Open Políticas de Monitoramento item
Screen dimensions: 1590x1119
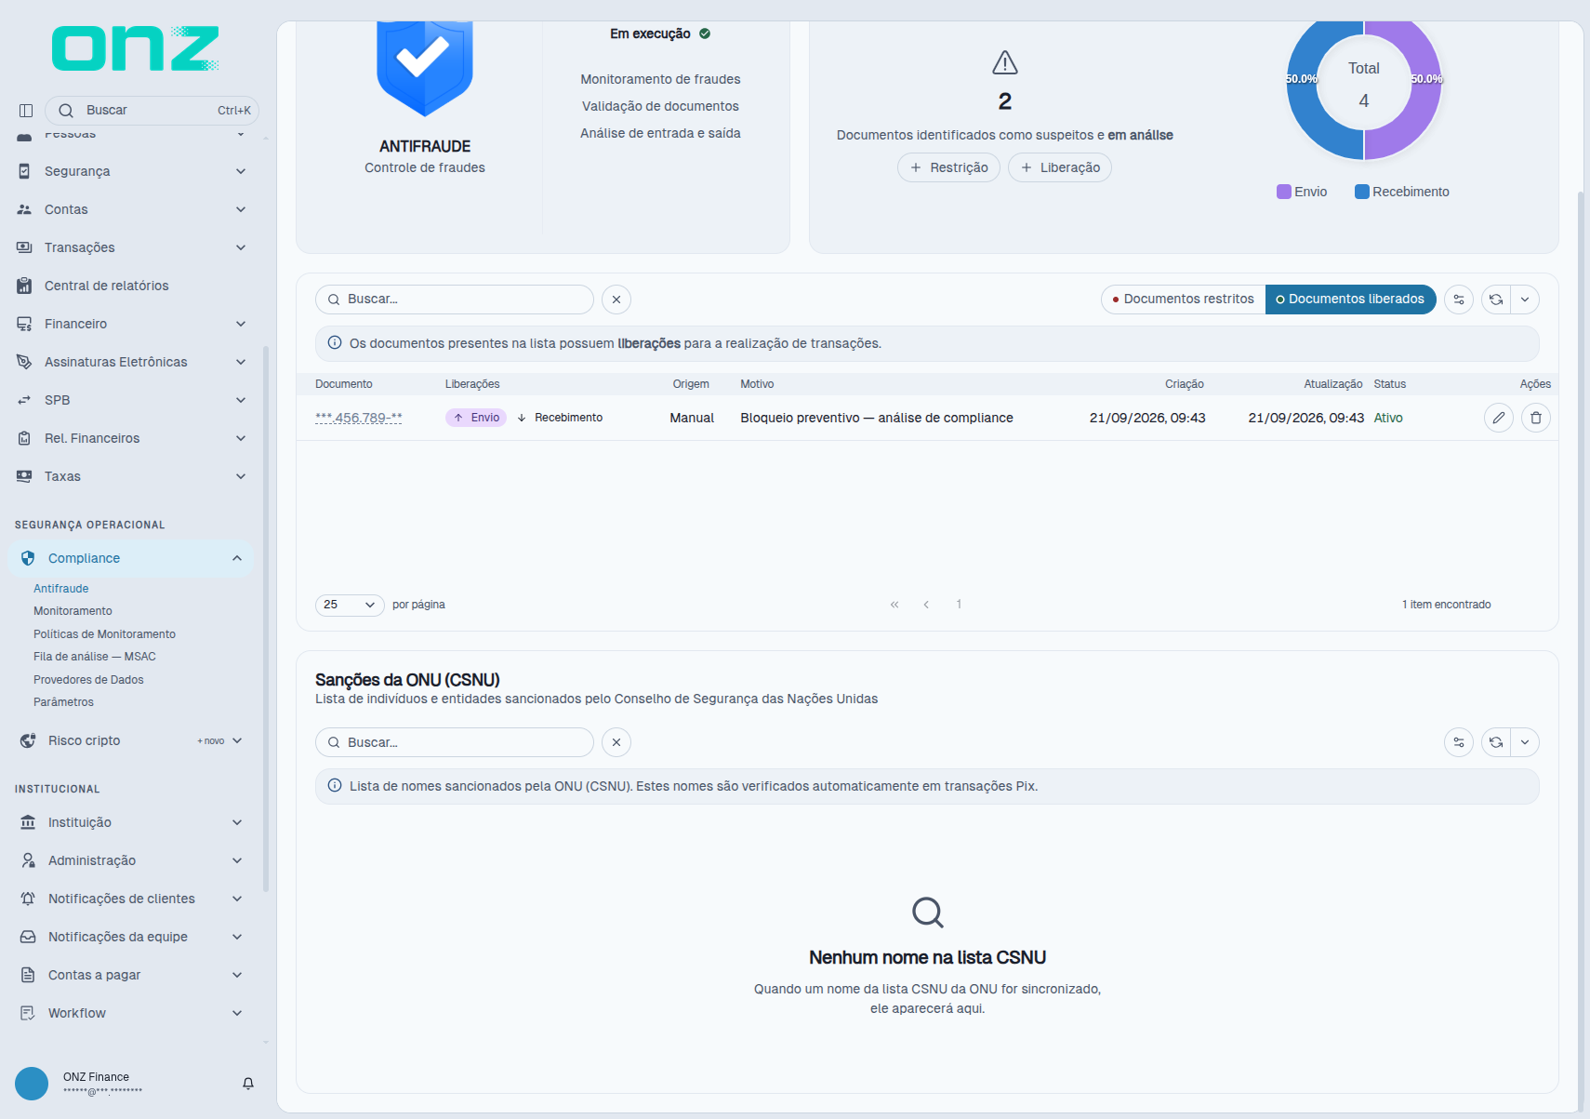[x=104, y=634]
